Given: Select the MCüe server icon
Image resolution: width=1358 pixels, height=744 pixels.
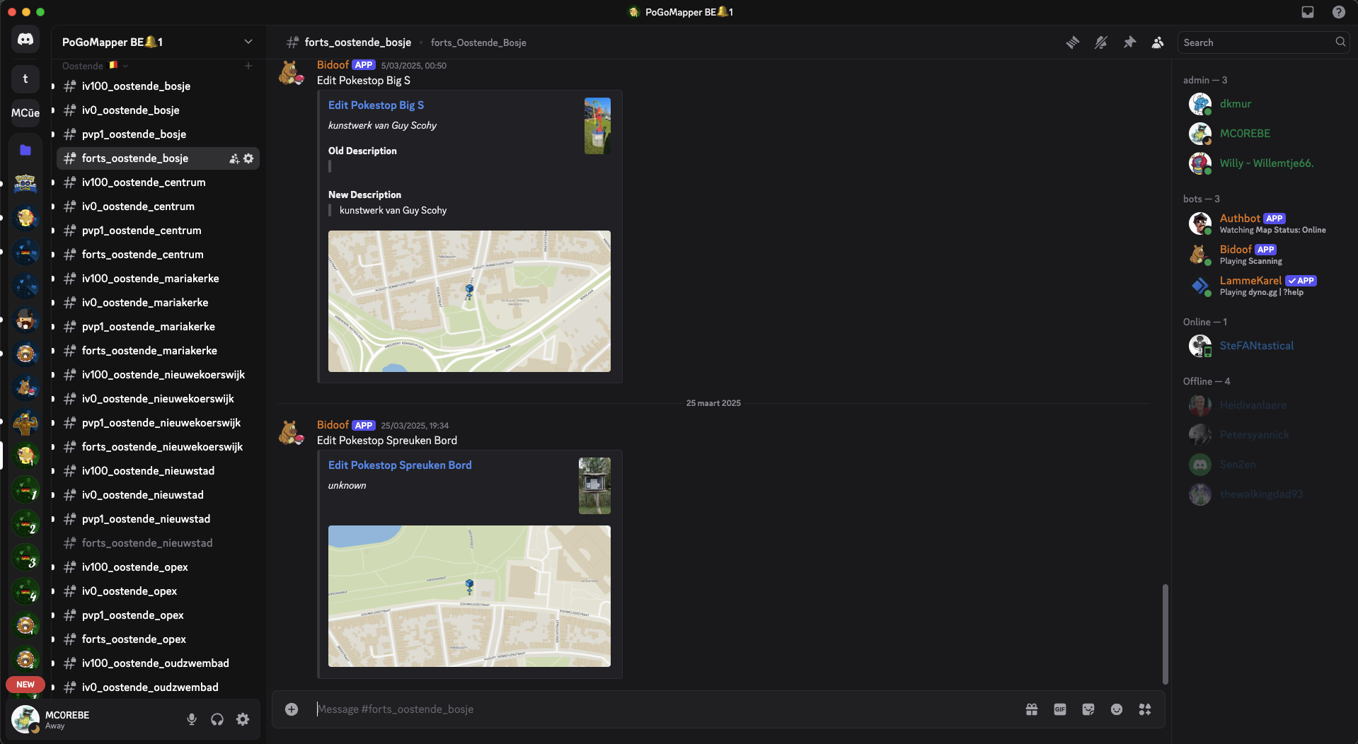Looking at the screenshot, I should click(x=25, y=112).
